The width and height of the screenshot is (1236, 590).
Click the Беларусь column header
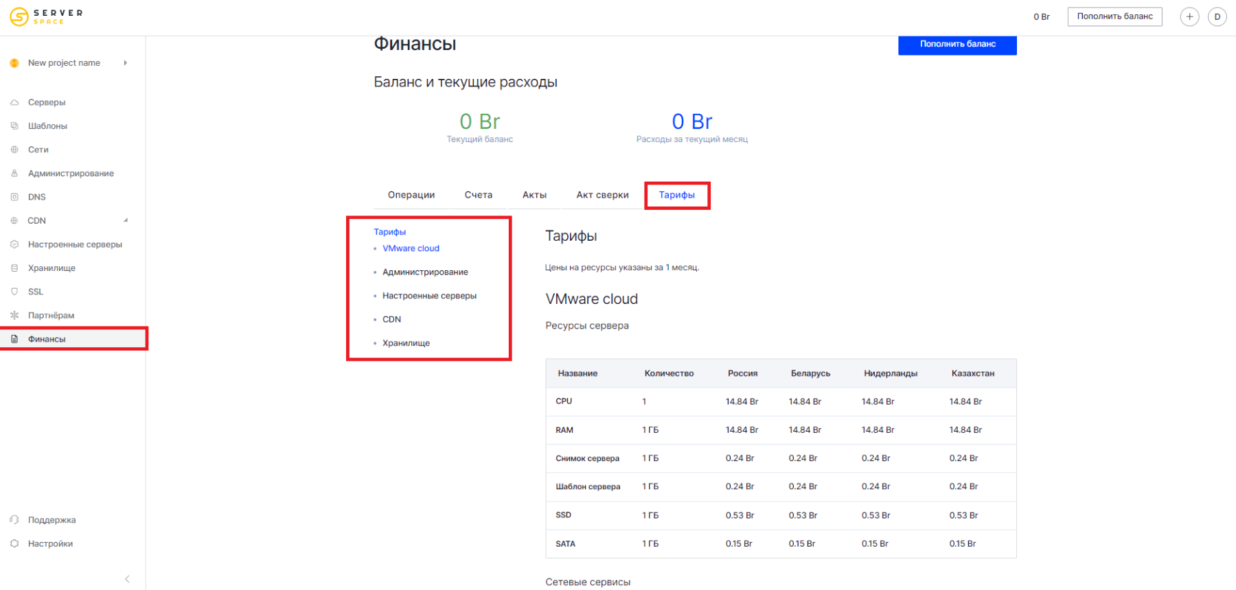(810, 373)
